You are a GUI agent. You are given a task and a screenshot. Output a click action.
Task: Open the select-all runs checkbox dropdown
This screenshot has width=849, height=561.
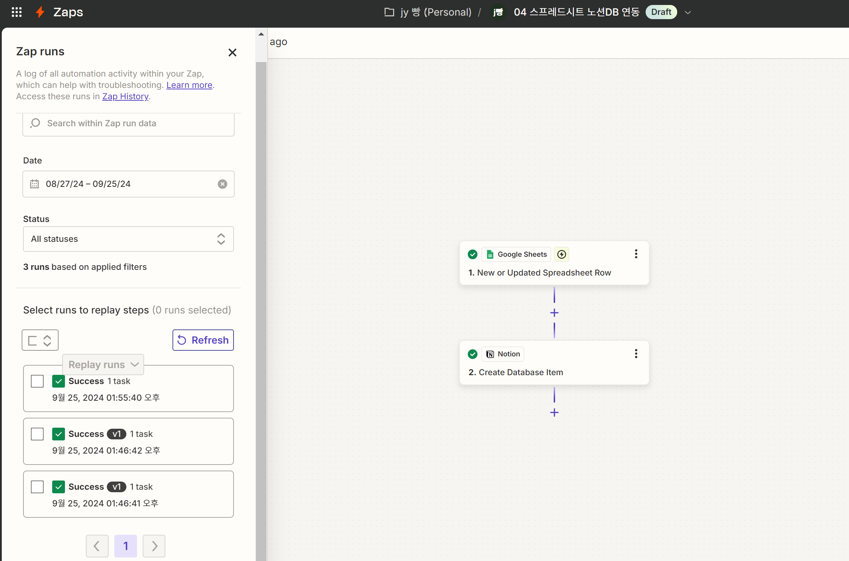[x=40, y=340]
